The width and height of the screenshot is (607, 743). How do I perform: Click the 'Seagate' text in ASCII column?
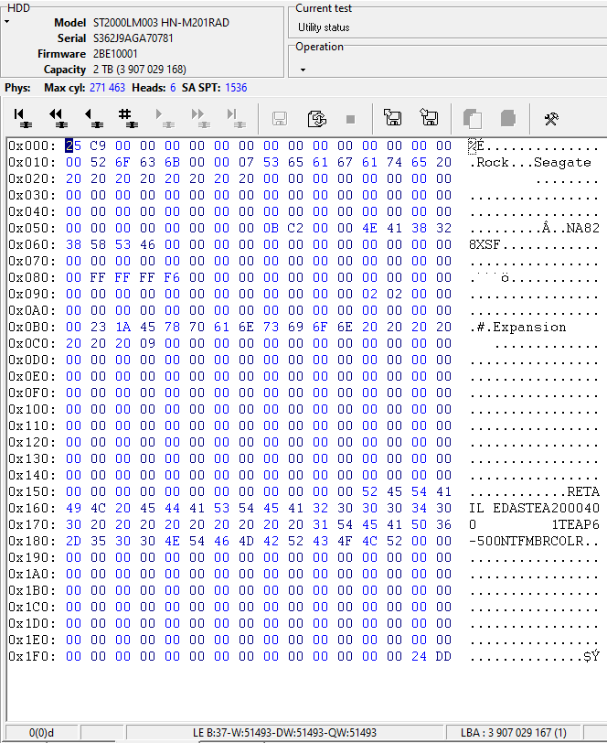pyautogui.click(x=562, y=163)
